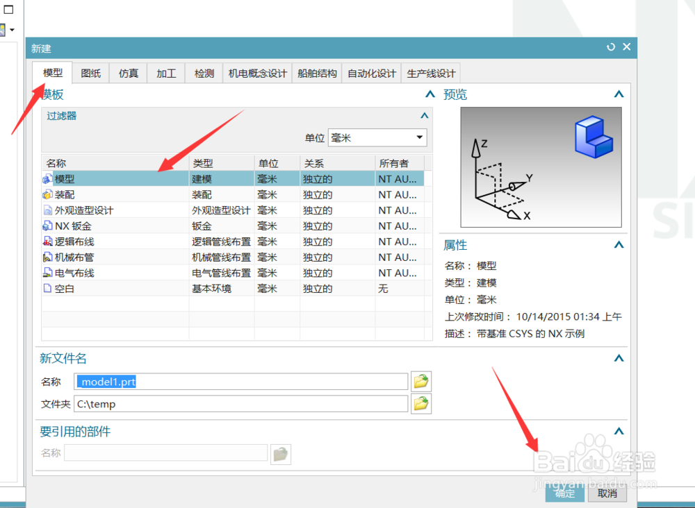
Task: Collapse the 新文件名 section
Action: click(x=619, y=358)
